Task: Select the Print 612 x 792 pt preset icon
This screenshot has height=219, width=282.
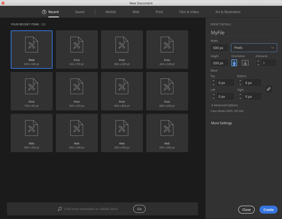Action: 77,45
